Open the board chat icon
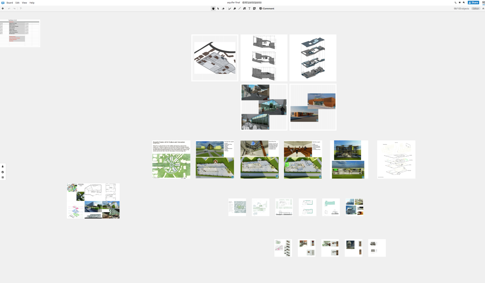This screenshot has width=485, height=283. [464, 3]
